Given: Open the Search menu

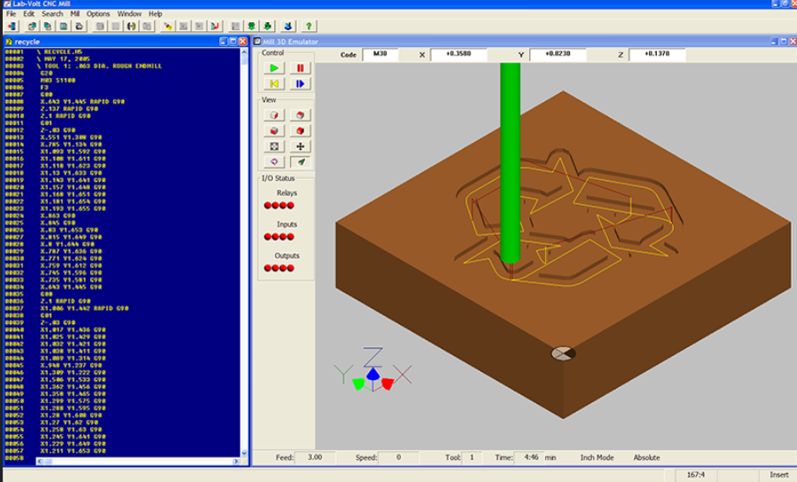Looking at the screenshot, I should point(52,13).
